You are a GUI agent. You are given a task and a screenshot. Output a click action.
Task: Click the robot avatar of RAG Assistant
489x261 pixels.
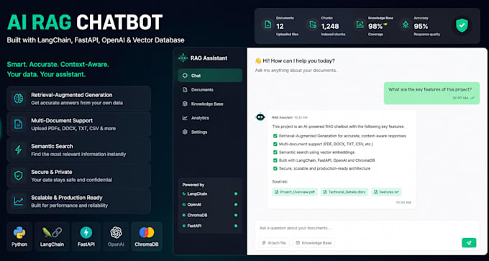tap(260, 117)
